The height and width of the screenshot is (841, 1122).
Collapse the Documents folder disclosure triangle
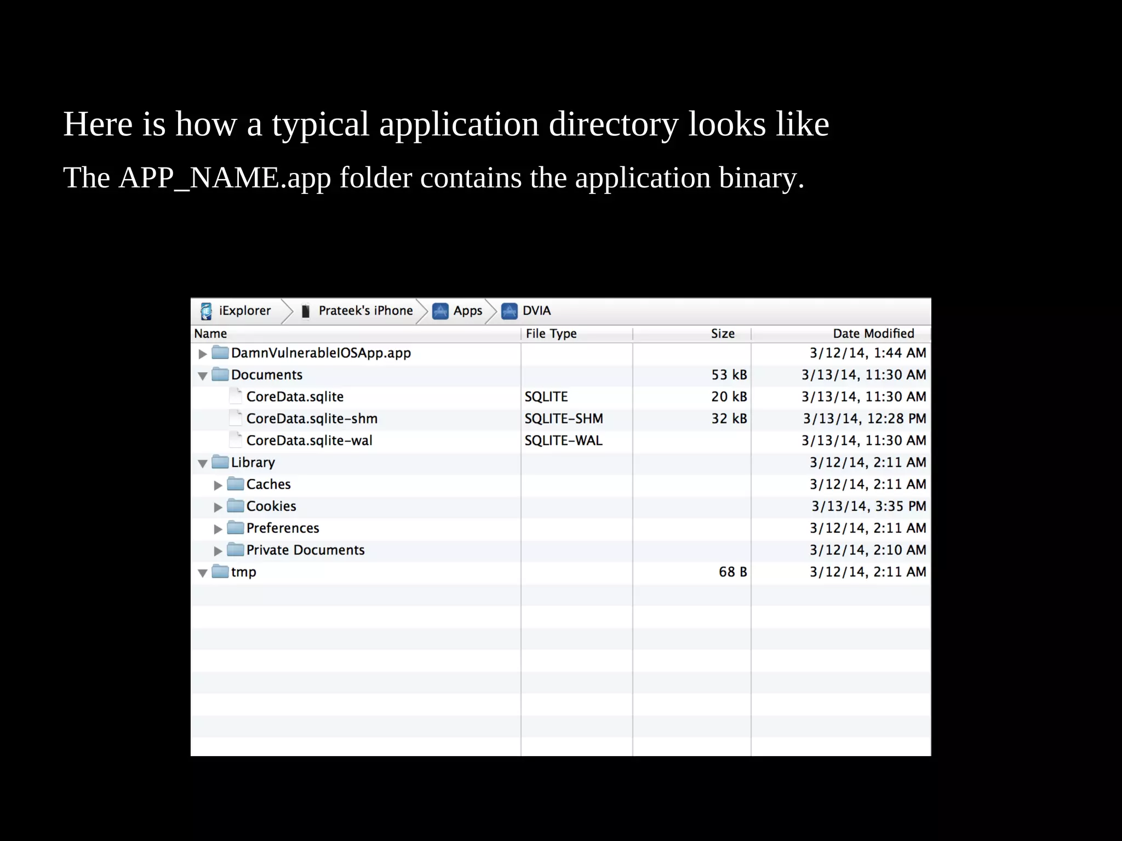point(203,376)
